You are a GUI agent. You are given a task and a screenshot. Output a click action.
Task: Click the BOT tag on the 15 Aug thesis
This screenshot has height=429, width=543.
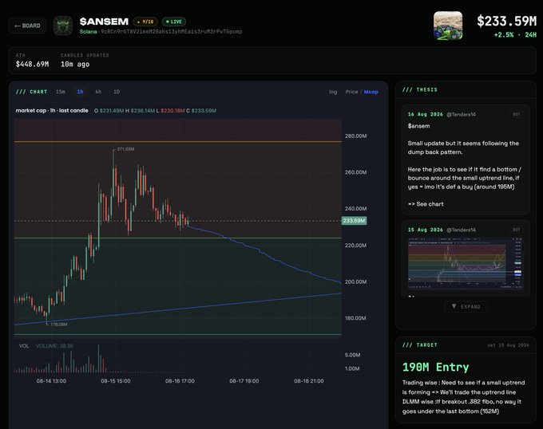pos(517,230)
